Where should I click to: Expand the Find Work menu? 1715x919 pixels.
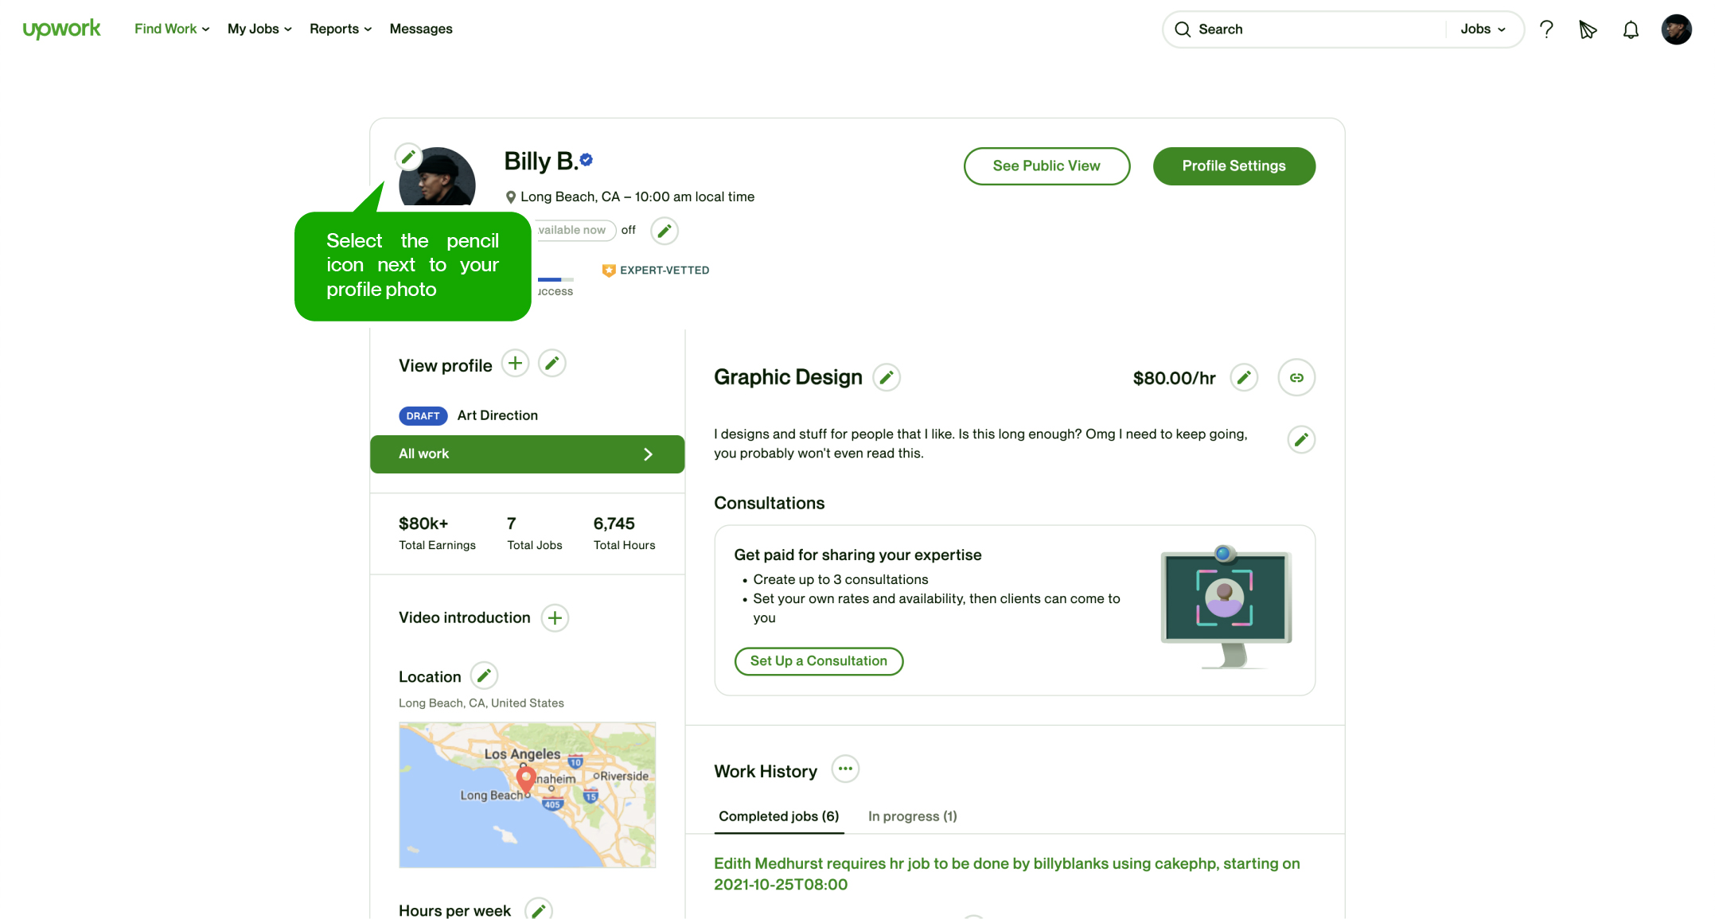[172, 29]
